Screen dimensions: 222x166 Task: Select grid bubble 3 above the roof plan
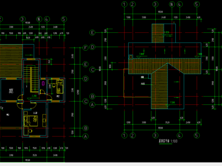[x=155, y=4]
